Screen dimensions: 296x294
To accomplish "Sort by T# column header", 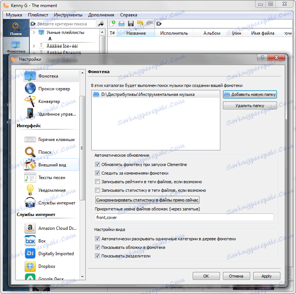I will click(112, 33).
